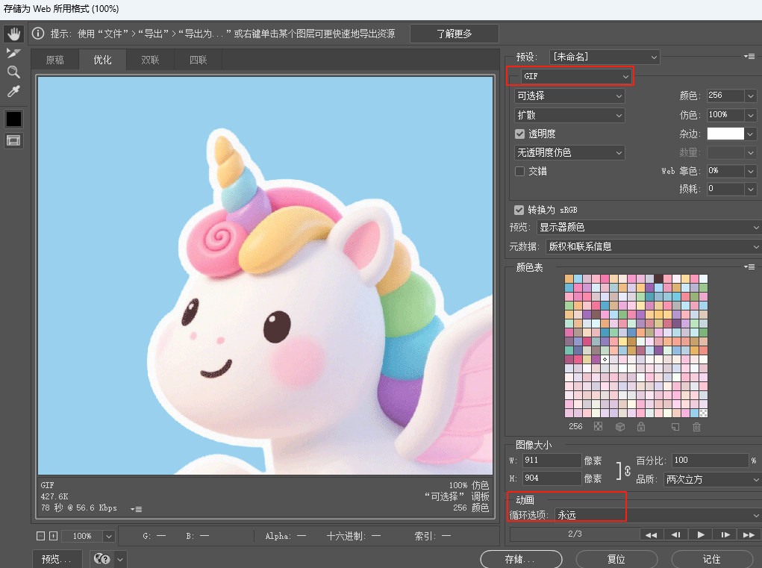Switch to the 原稿 tab
762x568 pixels.
55,60
